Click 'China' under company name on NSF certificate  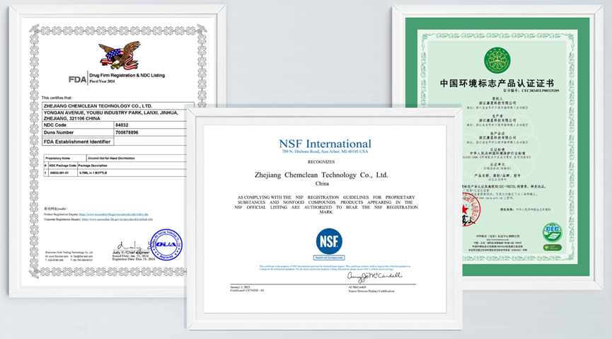(322, 183)
